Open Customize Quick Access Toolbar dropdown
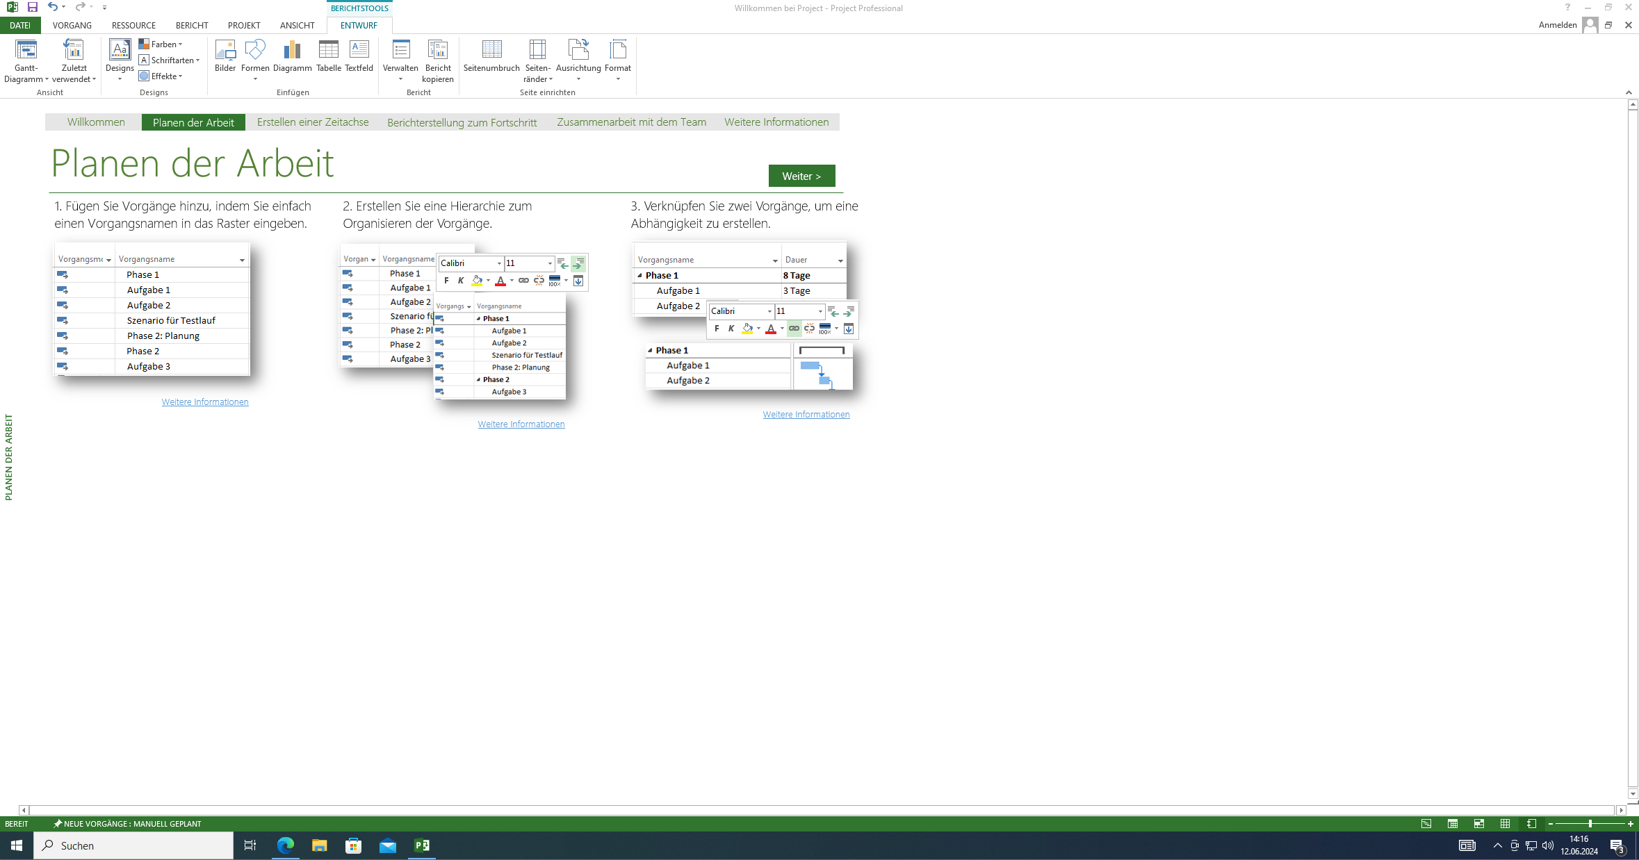This screenshot has height=860, width=1639. coord(104,7)
